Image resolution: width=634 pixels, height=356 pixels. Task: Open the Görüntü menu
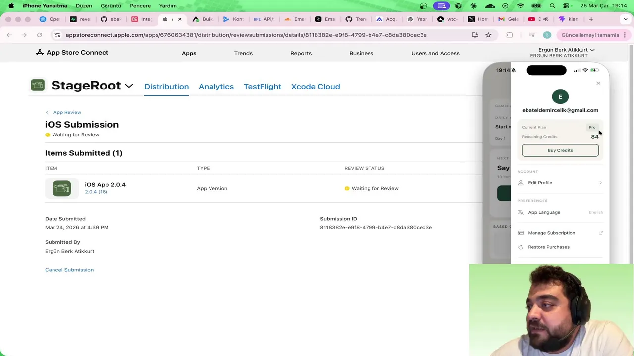[x=110, y=6]
